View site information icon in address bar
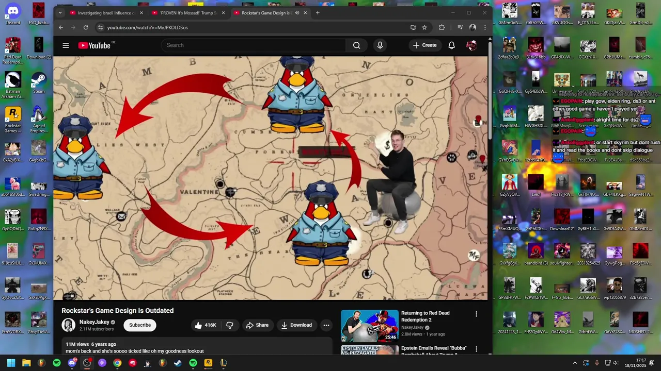This screenshot has height=371, width=661. (100, 27)
